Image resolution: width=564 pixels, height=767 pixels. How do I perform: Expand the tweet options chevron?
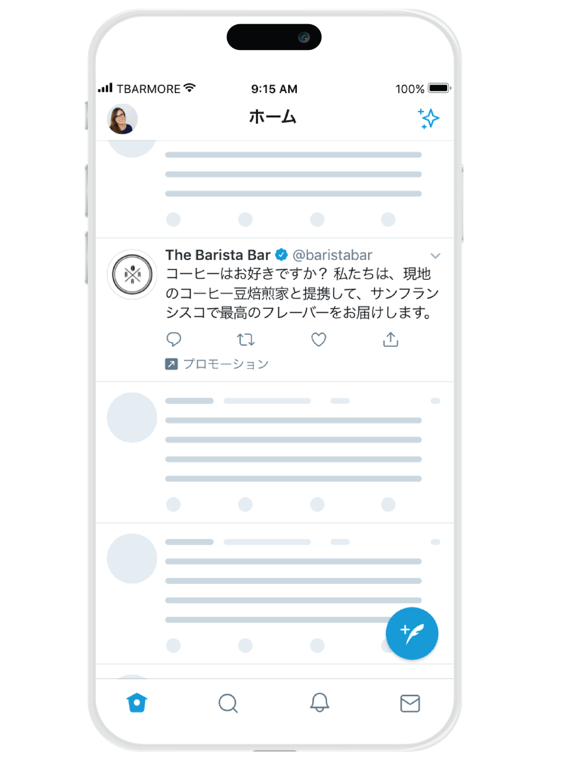[435, 256]
